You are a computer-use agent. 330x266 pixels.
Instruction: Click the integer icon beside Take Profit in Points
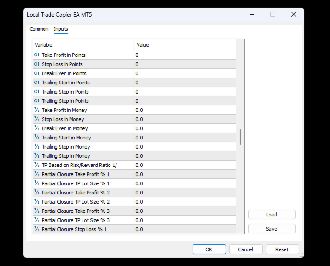[37, 55]
